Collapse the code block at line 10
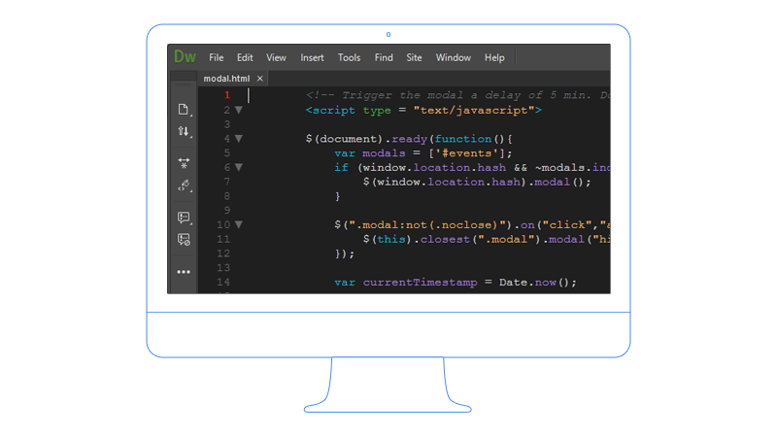This screenshot has height=437, width=777. point(238,225)
